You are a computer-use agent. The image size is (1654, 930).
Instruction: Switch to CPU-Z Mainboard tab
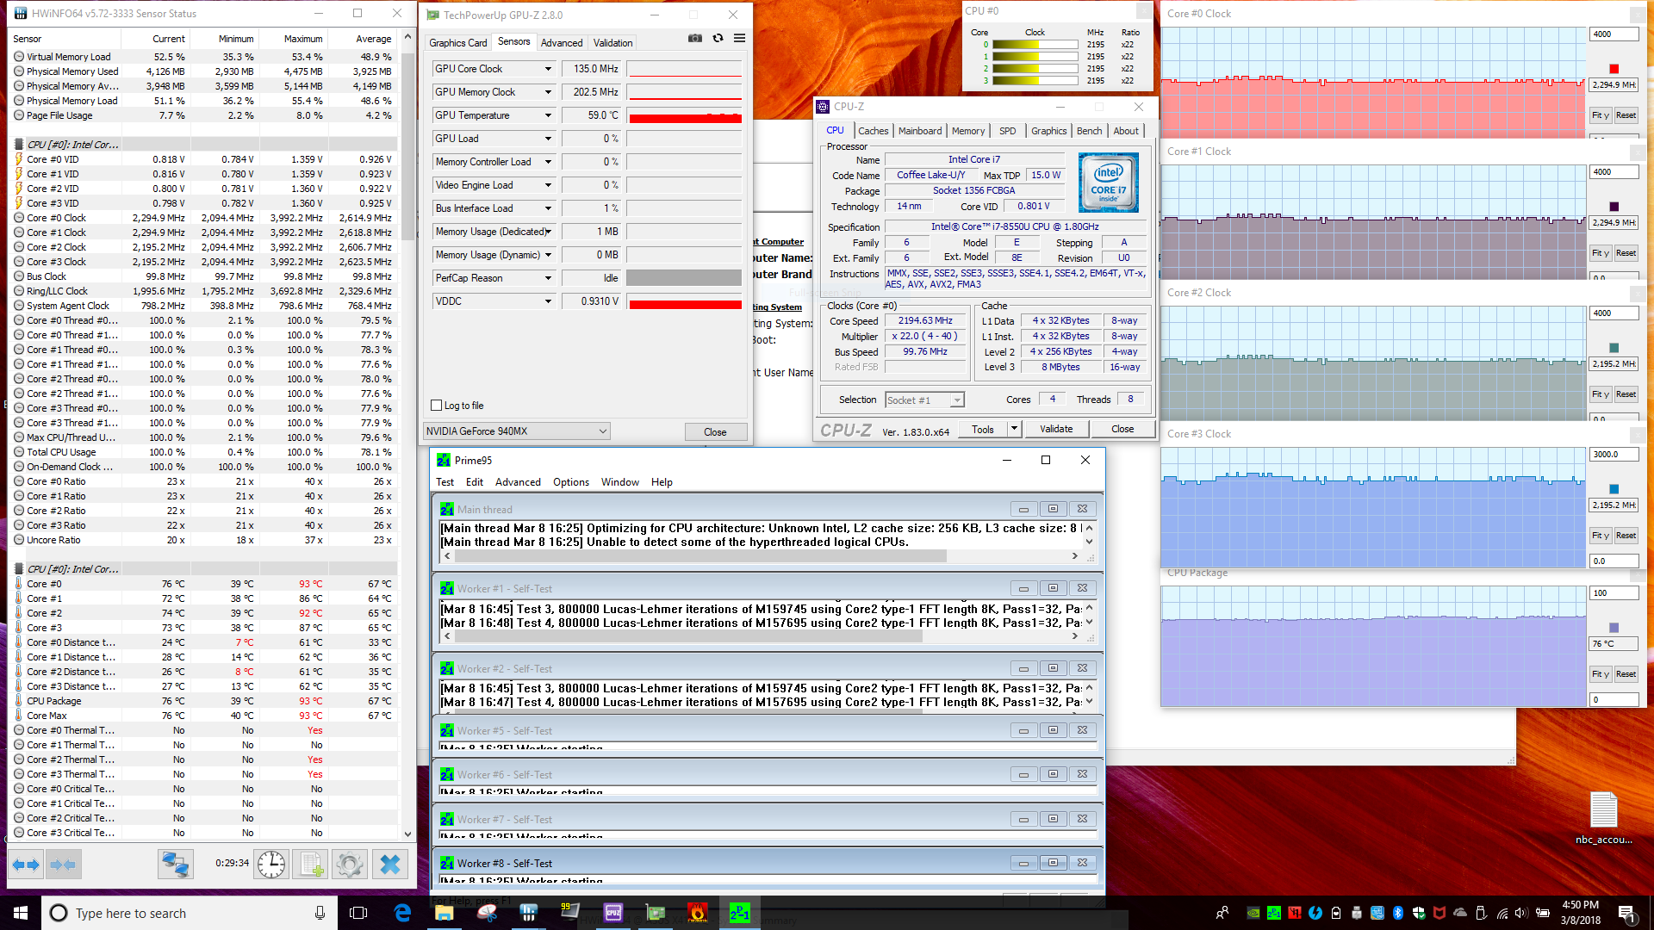pos(920,131)
